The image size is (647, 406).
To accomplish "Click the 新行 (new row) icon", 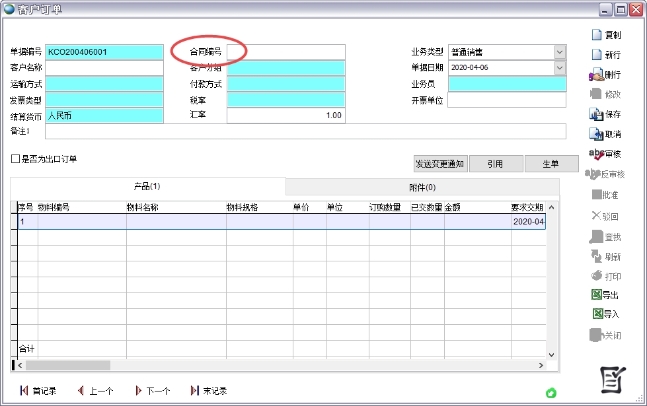I will (597, 55).
